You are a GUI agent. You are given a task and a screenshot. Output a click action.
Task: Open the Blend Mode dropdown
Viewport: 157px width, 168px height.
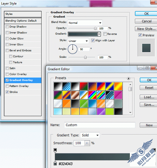(85, 23)
